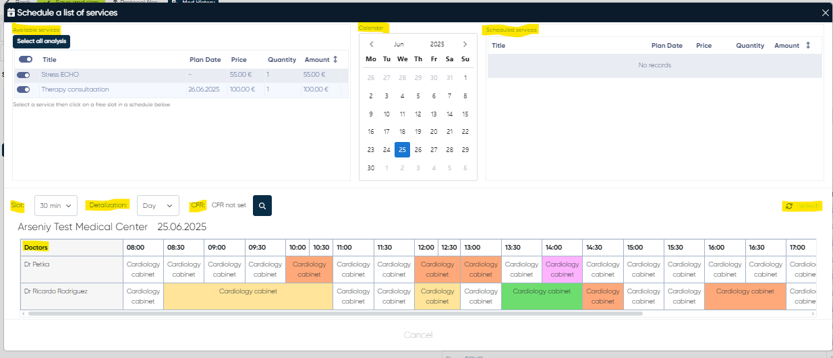This screenshot has height=358, width=833.
Task: Close the Schedule a list of services dialog
Action: point(825,13)
